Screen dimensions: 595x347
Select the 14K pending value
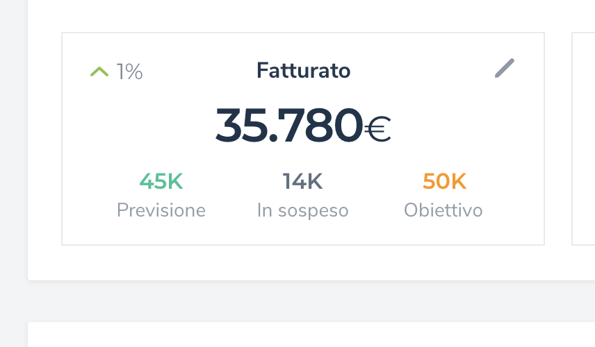[x=302, y=182]
